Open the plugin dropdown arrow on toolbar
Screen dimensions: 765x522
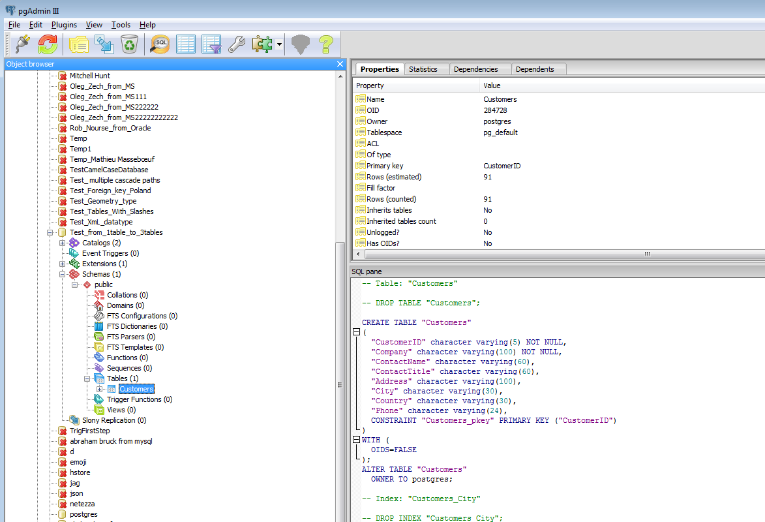[279, 44]
